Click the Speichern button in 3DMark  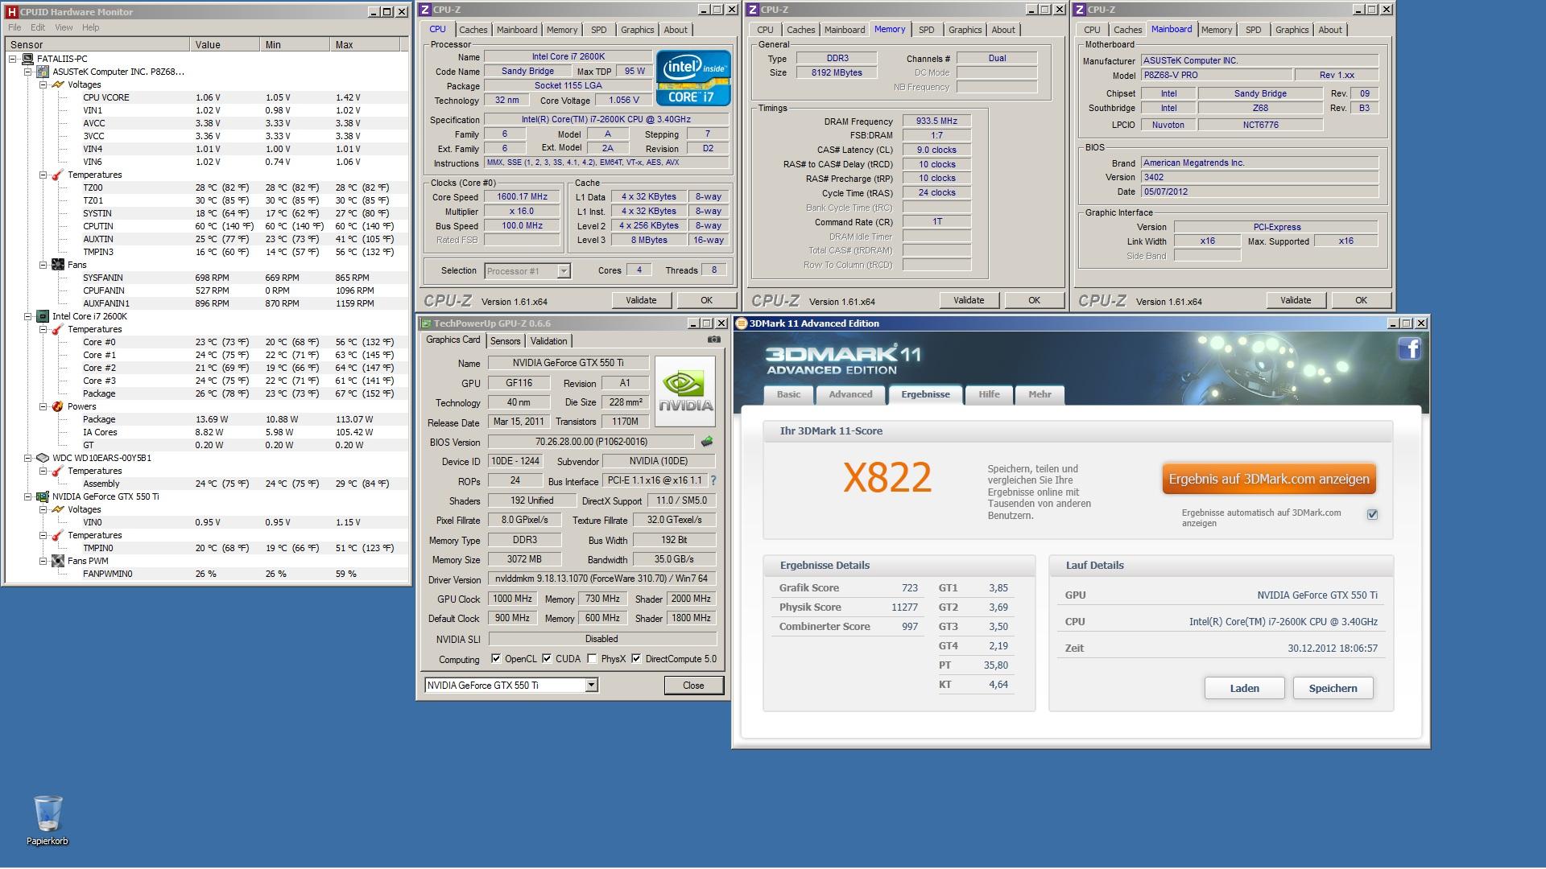pos(1333,688)
